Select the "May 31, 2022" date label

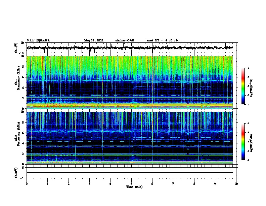[94, 40]
